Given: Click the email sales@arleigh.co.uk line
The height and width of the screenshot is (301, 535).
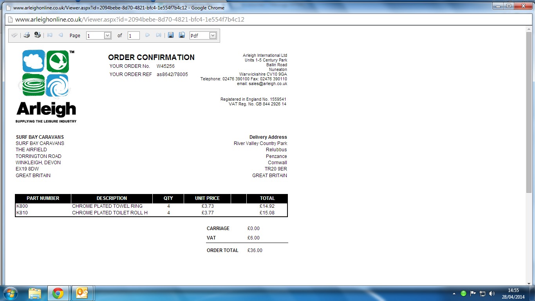Looking at the screenshot, I should tap(262, 84).
